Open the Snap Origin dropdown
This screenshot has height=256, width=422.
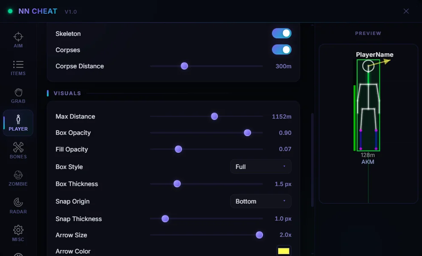(260, 201)
